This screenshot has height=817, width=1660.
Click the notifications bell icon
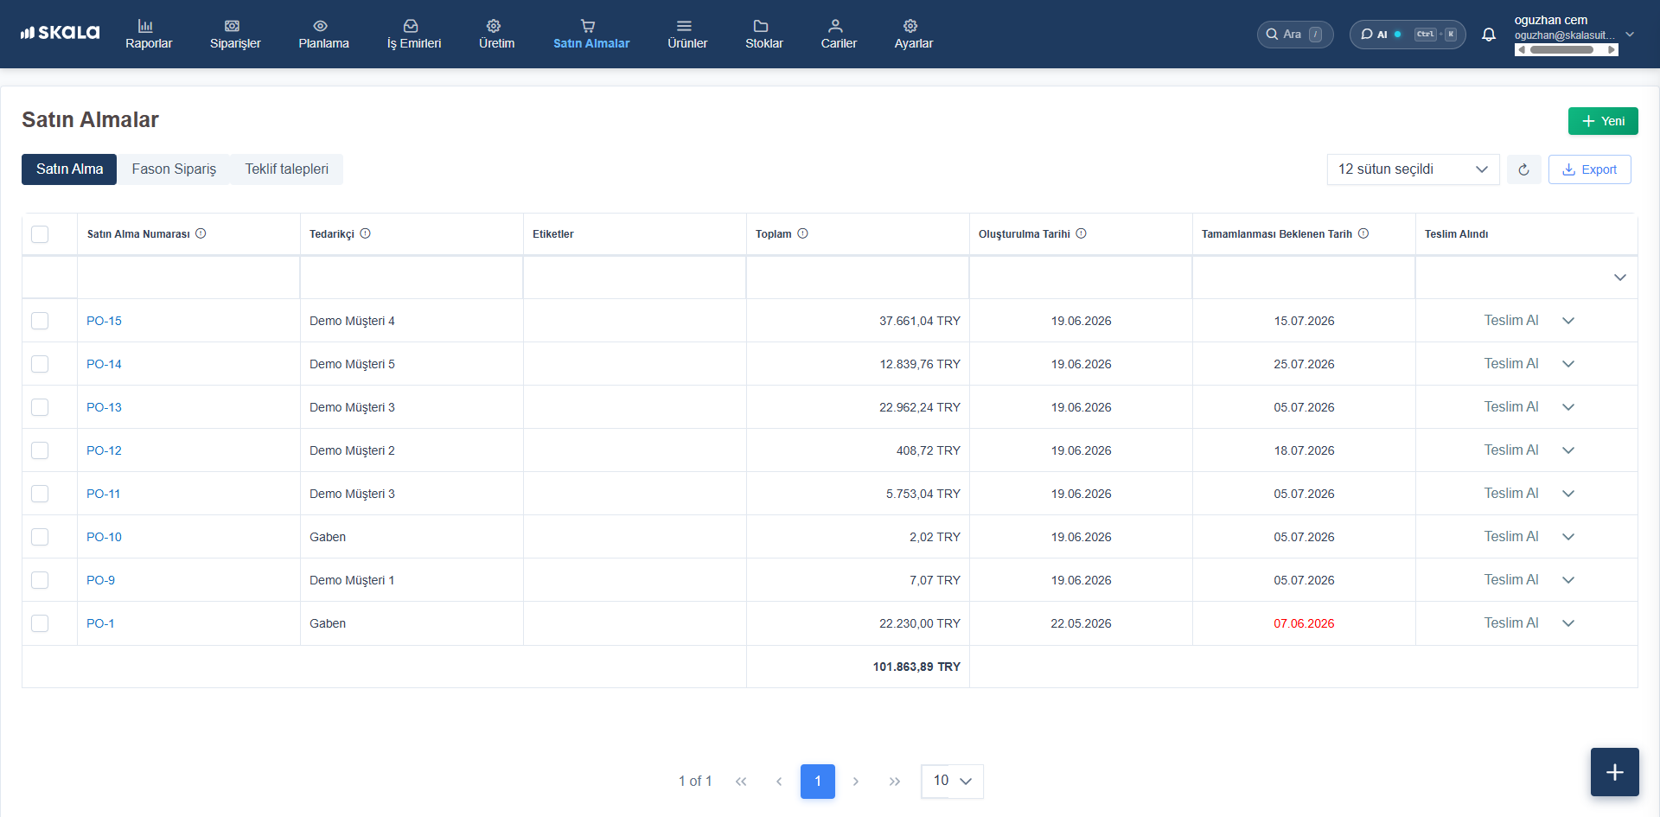(1489, 35)
